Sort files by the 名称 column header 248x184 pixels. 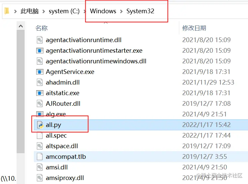pyautogui.click(x=42, y=28)
